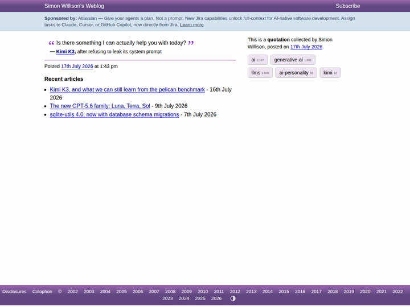
Task: Click the "Recent articles" heading
Action: 64,79
